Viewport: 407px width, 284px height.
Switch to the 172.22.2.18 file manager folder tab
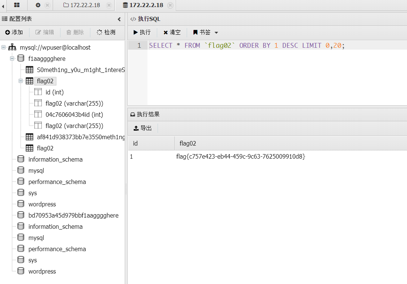pos(82,5)
